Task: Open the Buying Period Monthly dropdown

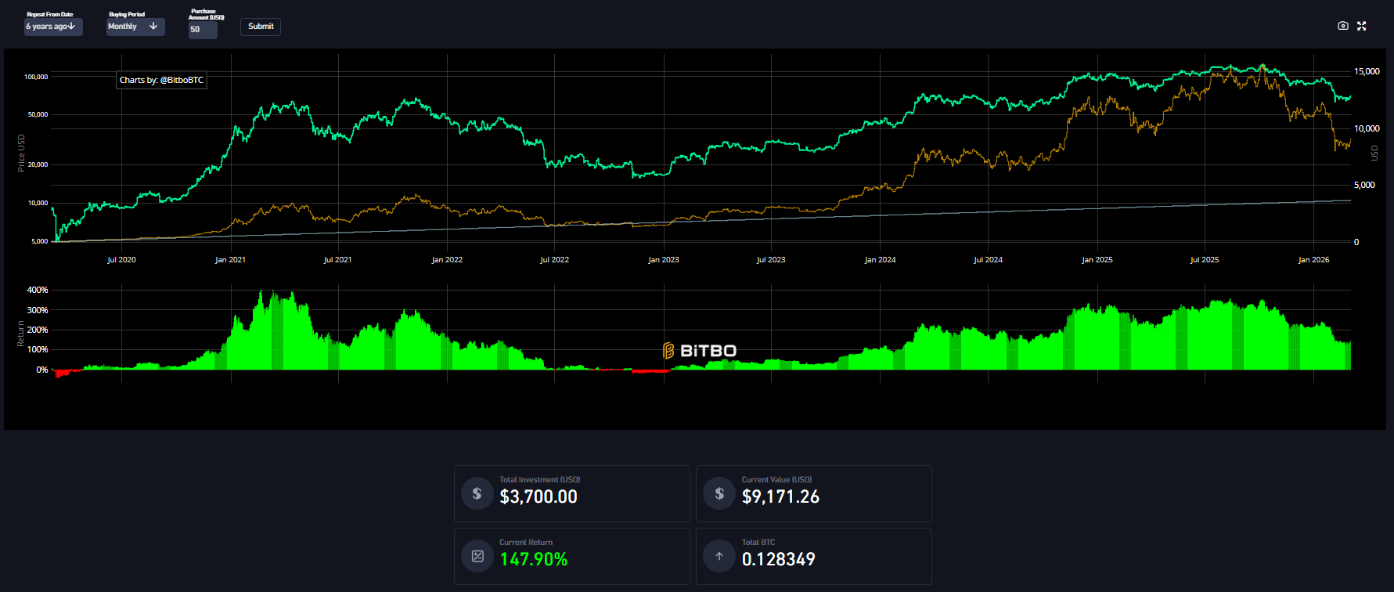Action: [135, 27]
